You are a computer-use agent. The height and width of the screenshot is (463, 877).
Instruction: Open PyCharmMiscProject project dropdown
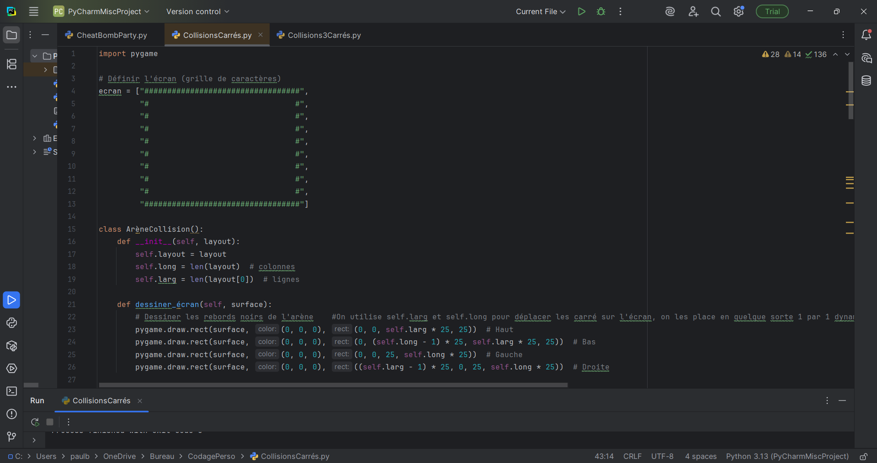(101, 11)
